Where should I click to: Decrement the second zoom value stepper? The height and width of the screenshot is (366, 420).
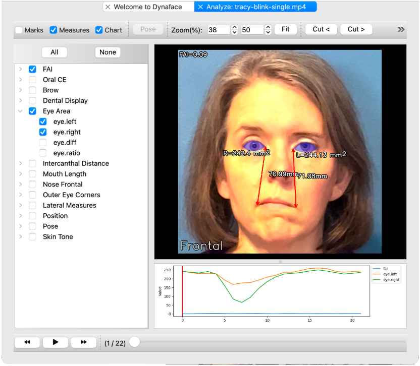268,32
